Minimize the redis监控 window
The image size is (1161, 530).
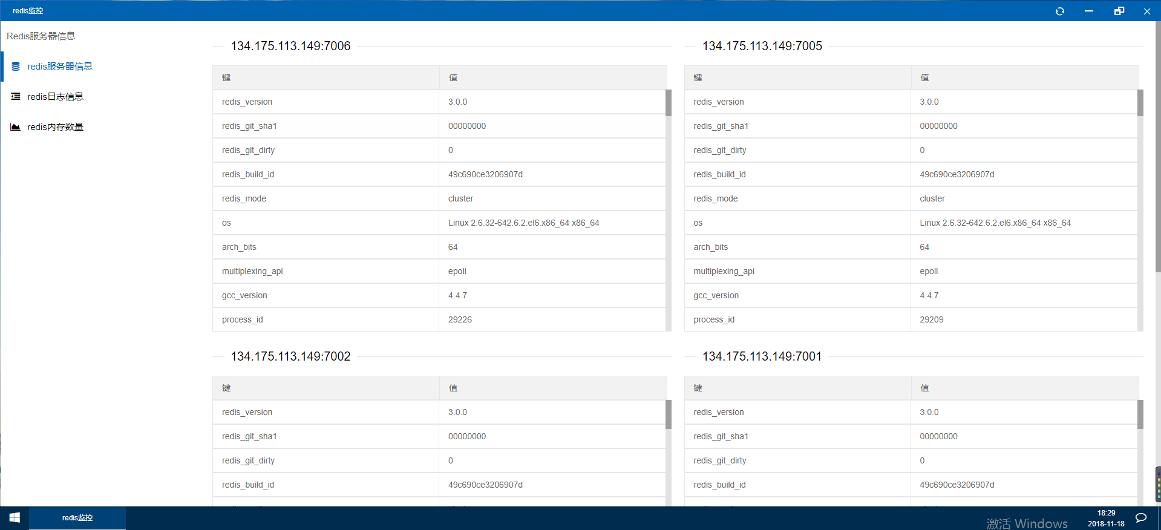click(x=1089, y=11)
